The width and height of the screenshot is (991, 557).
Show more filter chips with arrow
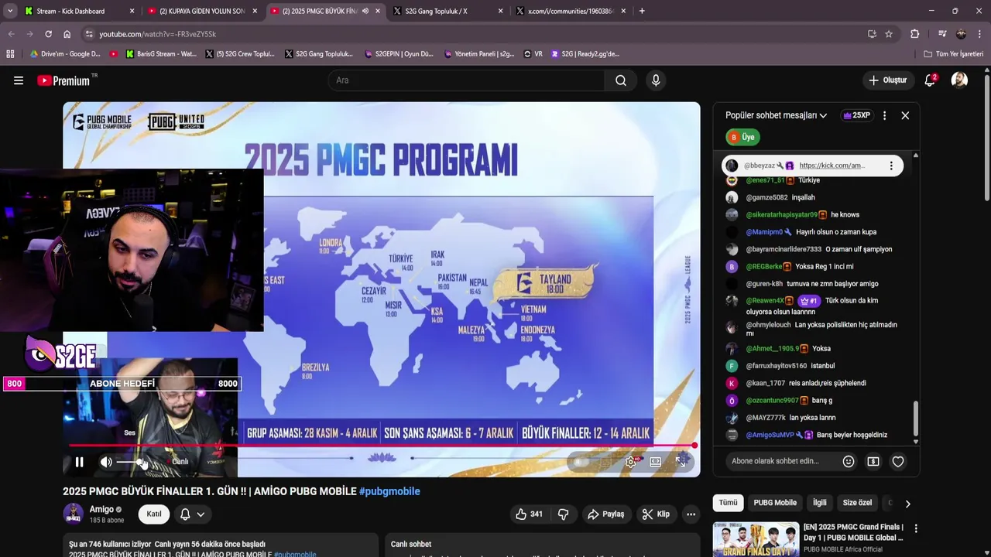(x=907, y=504)
